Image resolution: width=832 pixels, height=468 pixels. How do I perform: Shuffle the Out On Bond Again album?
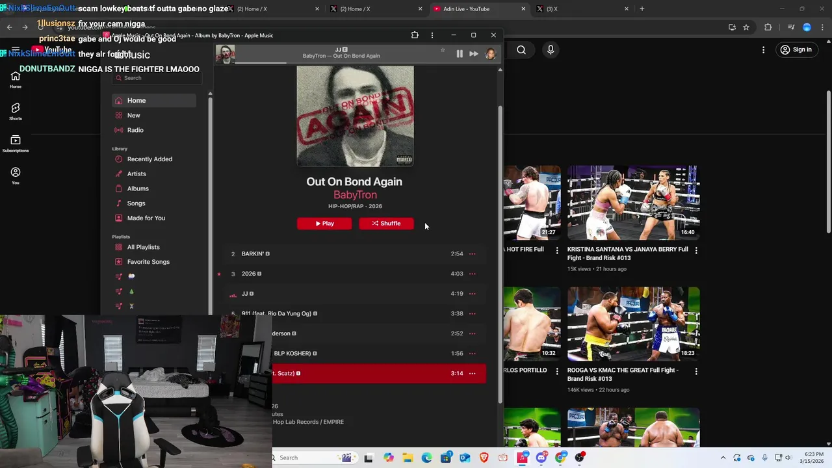386,224
